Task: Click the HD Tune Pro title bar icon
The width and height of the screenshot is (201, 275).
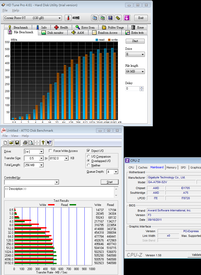Action: pos(3,5)
